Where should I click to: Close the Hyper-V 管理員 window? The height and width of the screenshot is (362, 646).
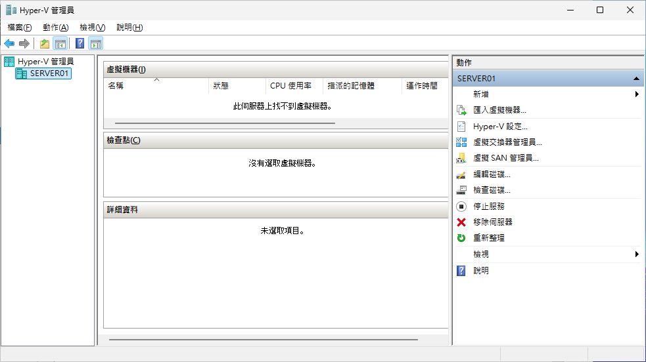coord(630,10)
